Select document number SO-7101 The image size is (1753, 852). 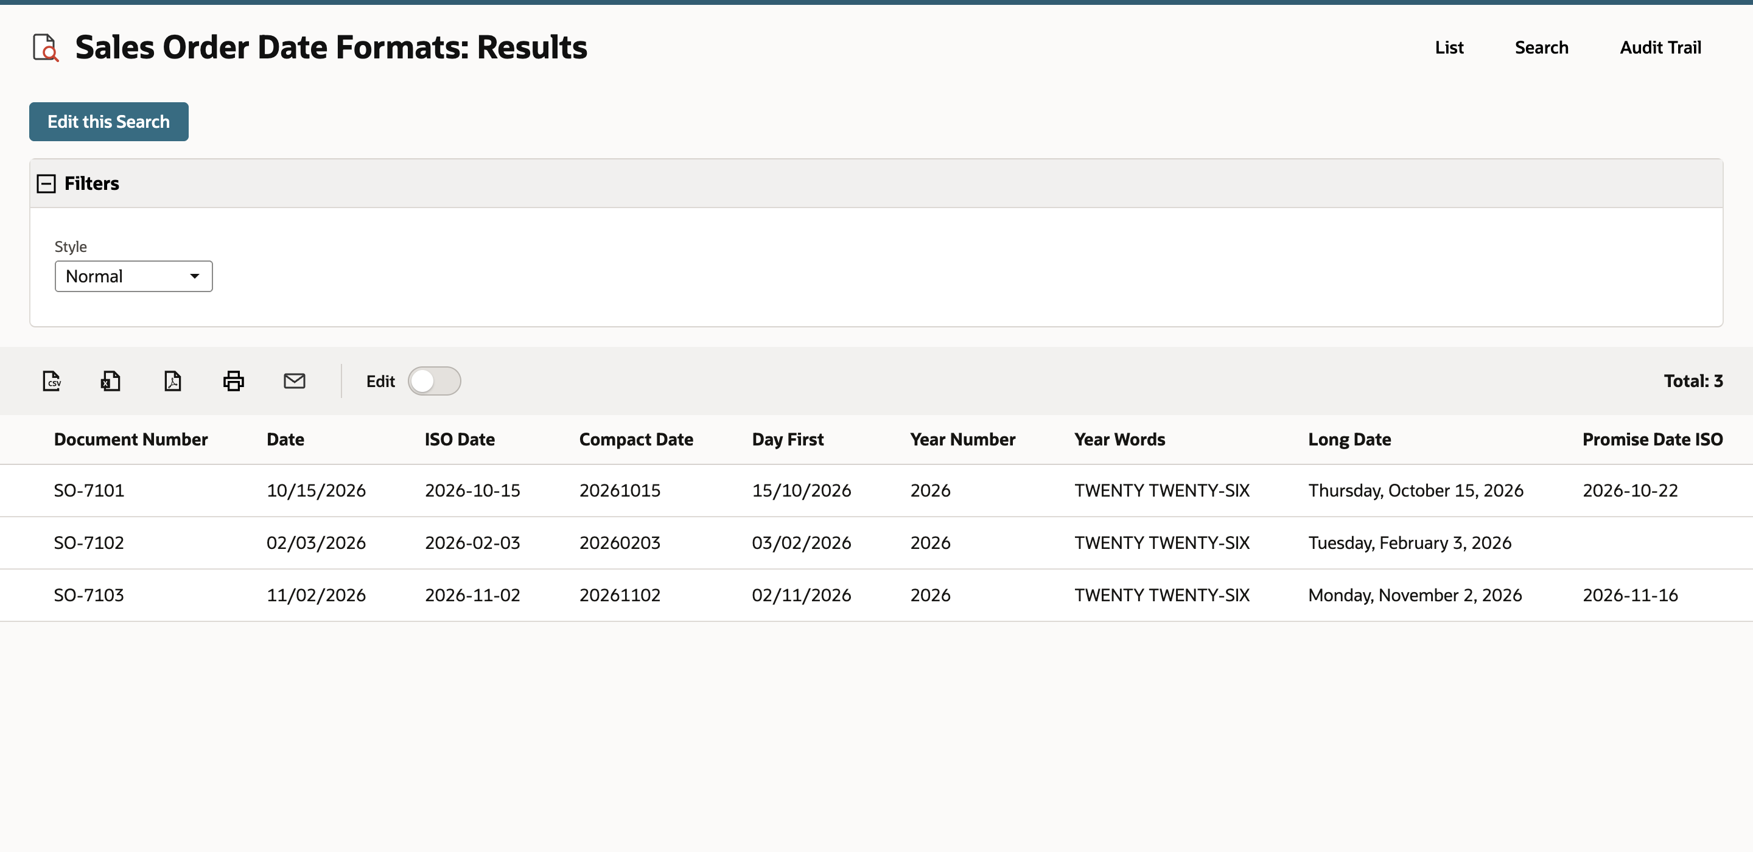pyautogui.click(x=89, y=491)
